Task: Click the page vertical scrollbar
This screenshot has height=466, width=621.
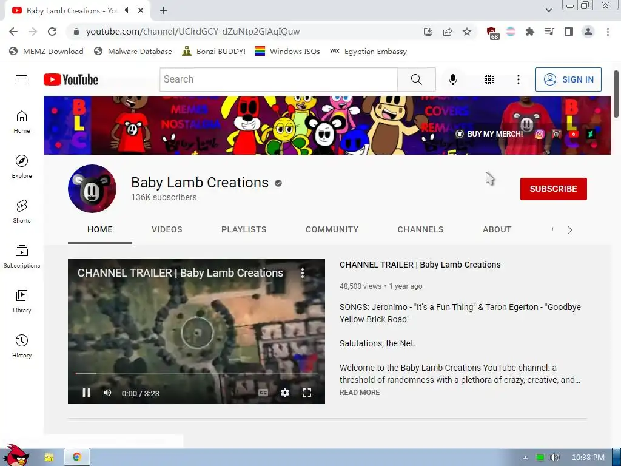Action: (616, 94)
